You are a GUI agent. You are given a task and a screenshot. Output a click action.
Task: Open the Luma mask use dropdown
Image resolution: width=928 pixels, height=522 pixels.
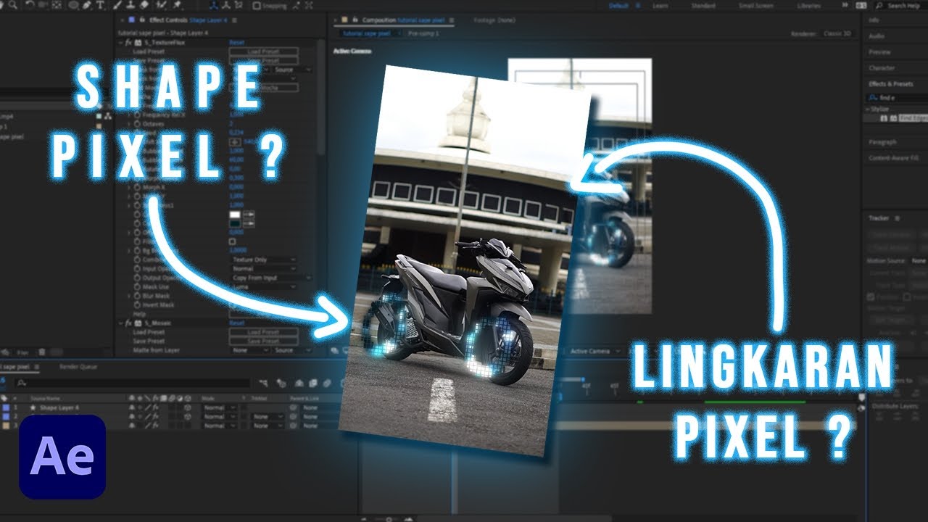click(x=264, y=286)
